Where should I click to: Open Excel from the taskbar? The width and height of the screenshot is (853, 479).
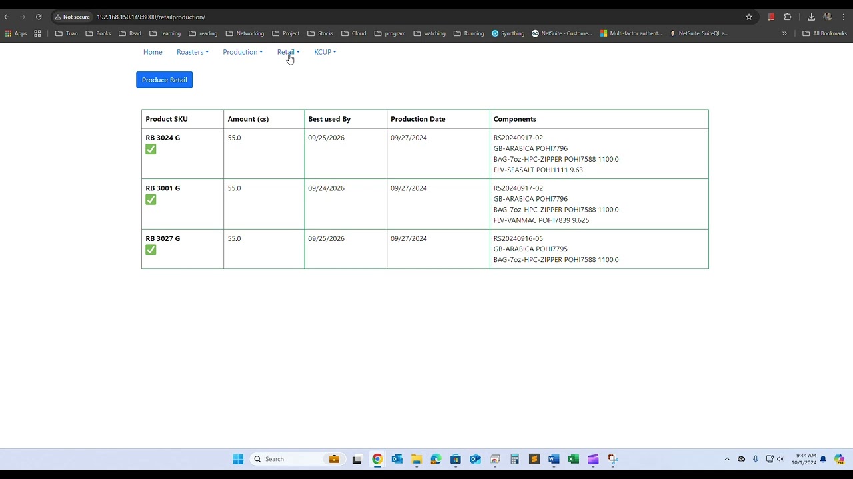573,459
